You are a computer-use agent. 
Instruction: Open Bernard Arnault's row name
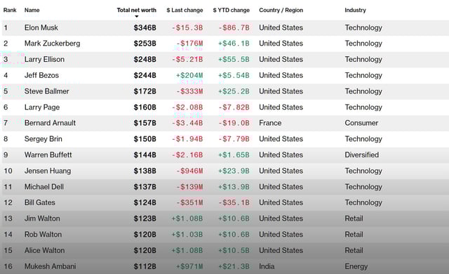50,123
